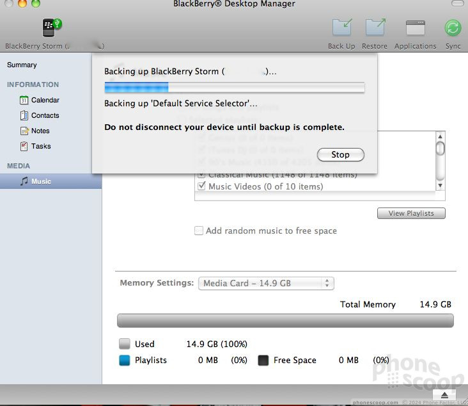Select Calendar in the sidebar
The width and height of the screenshot is (468, 406).
coord(45,100)
